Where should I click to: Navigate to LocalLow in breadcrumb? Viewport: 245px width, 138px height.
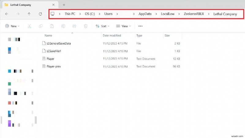[168, 14]
